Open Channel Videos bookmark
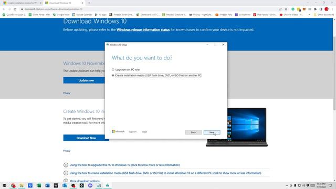336x189 pixels. (x=291, y=15)
